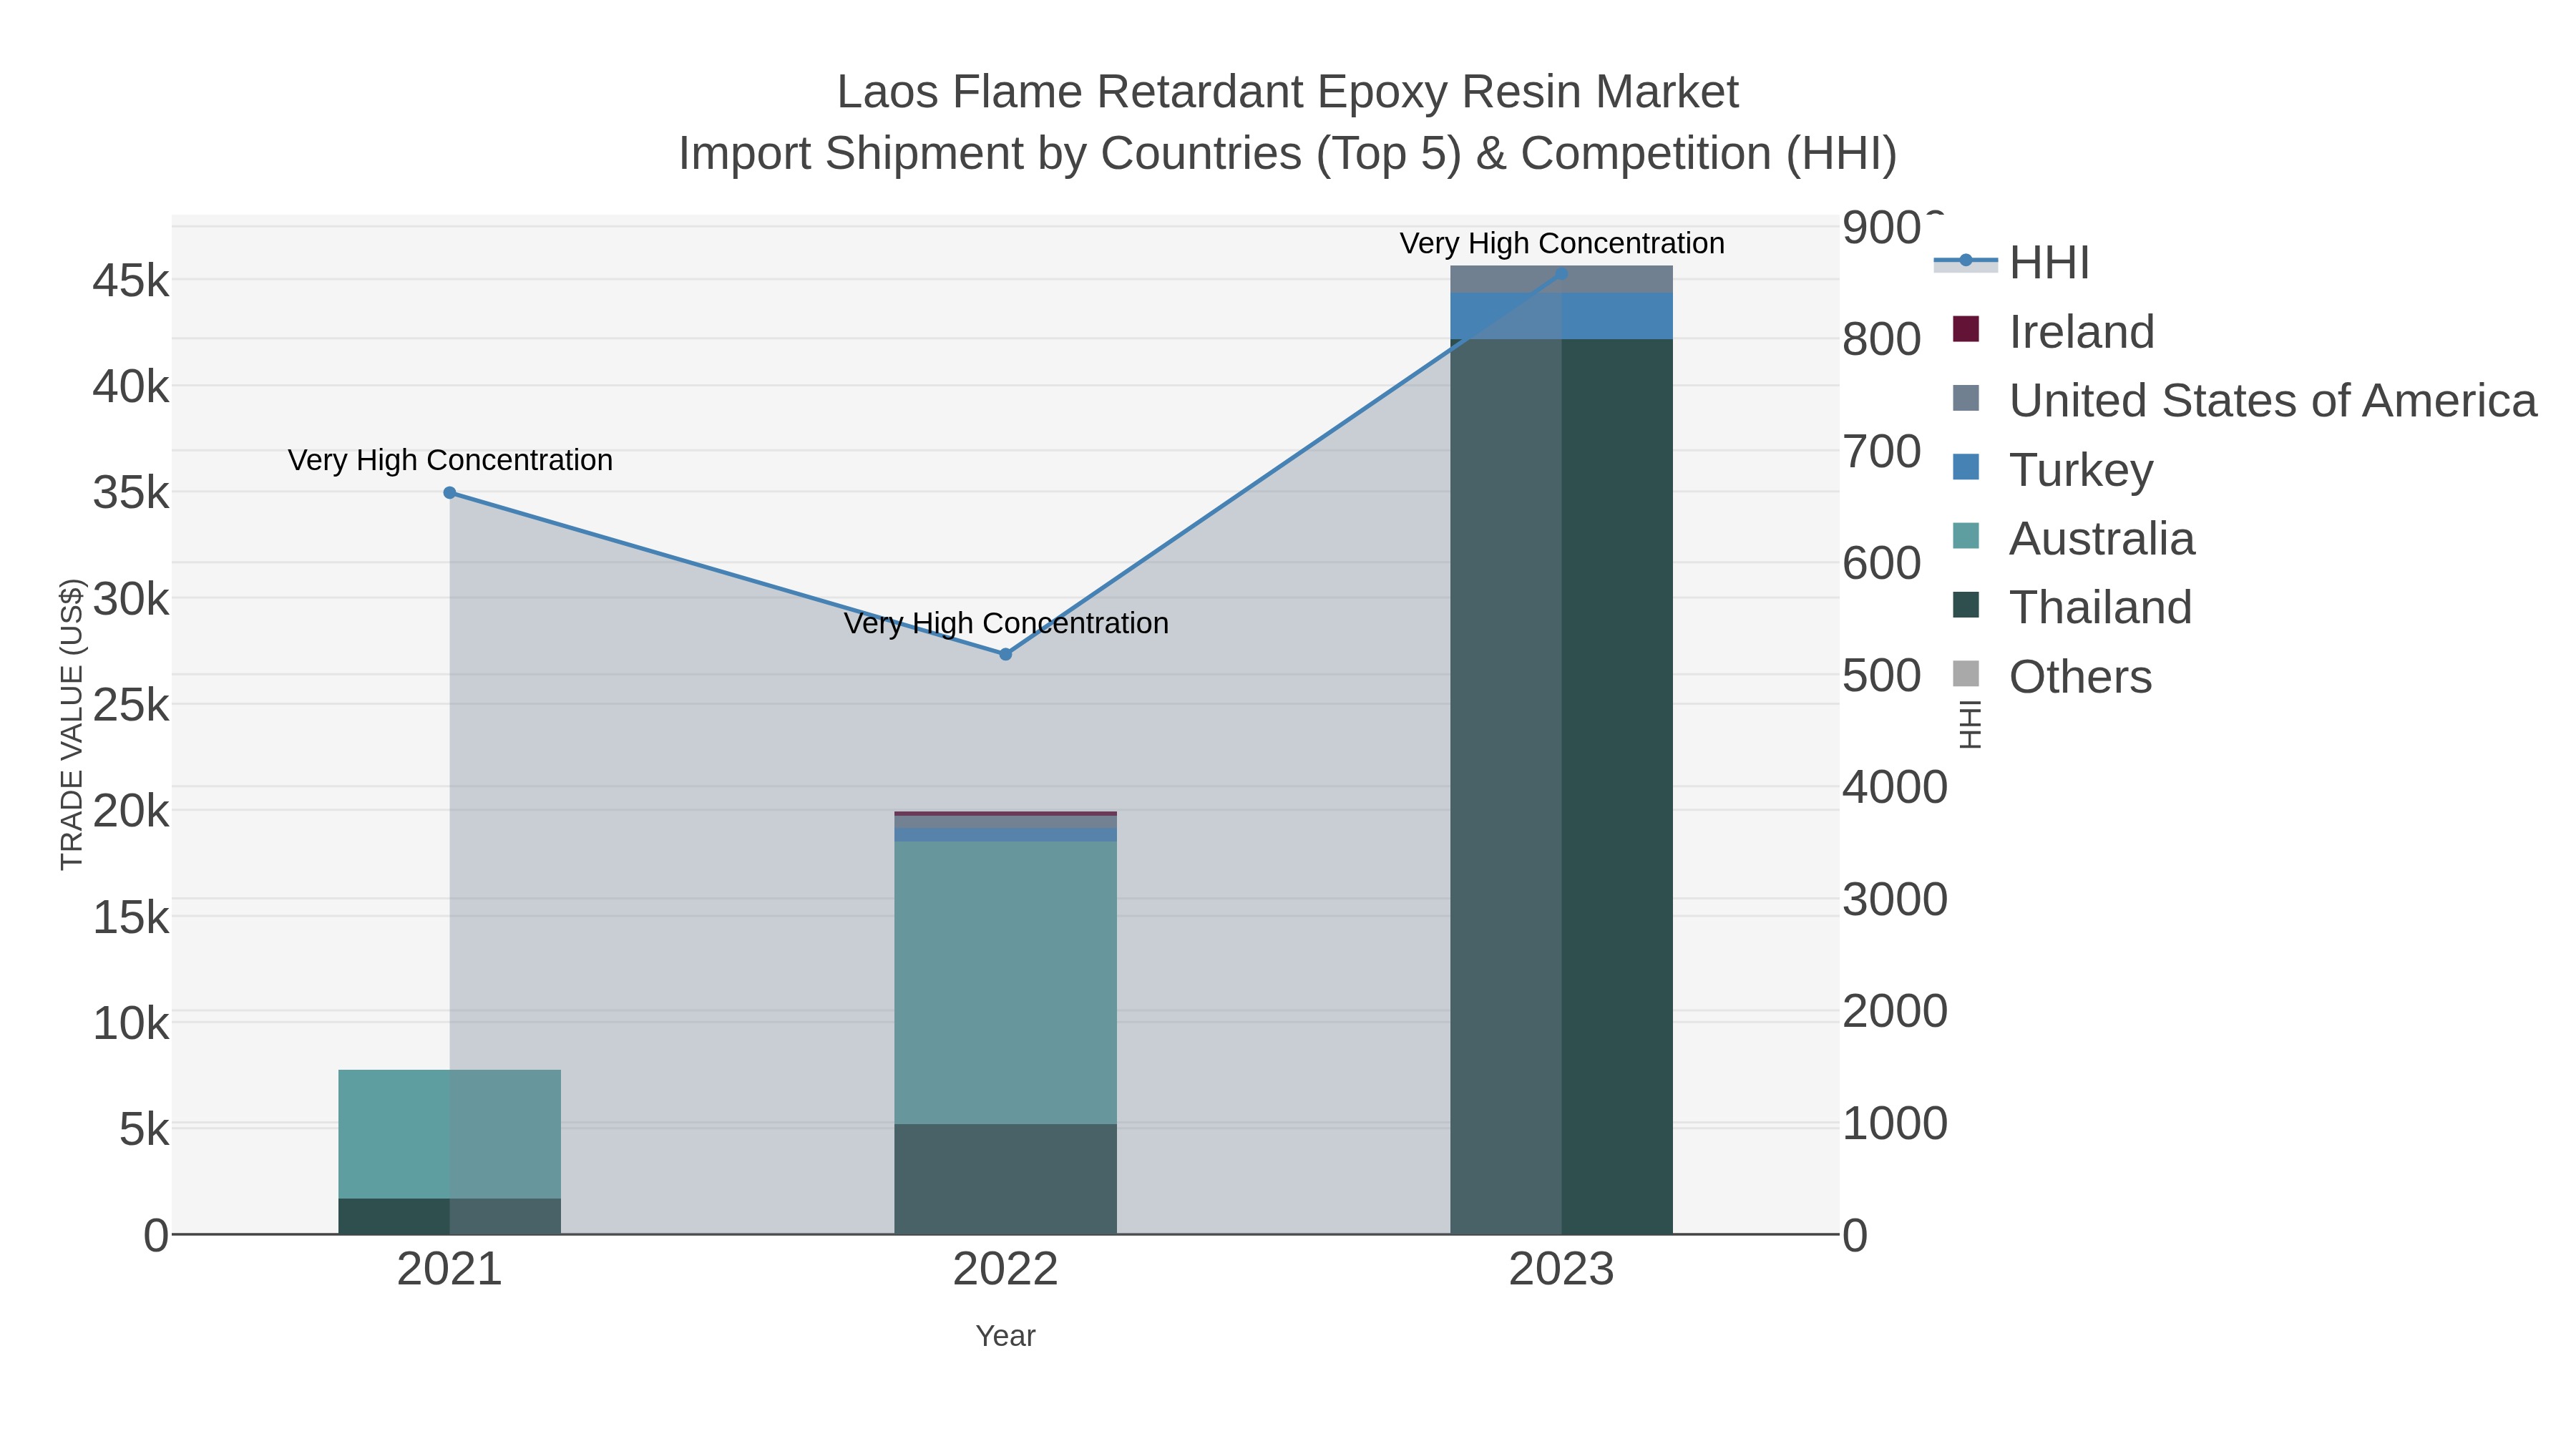Toggle the Others legend entry
Viewport: 2576px width, 1449px height.
click(2052, 676)
